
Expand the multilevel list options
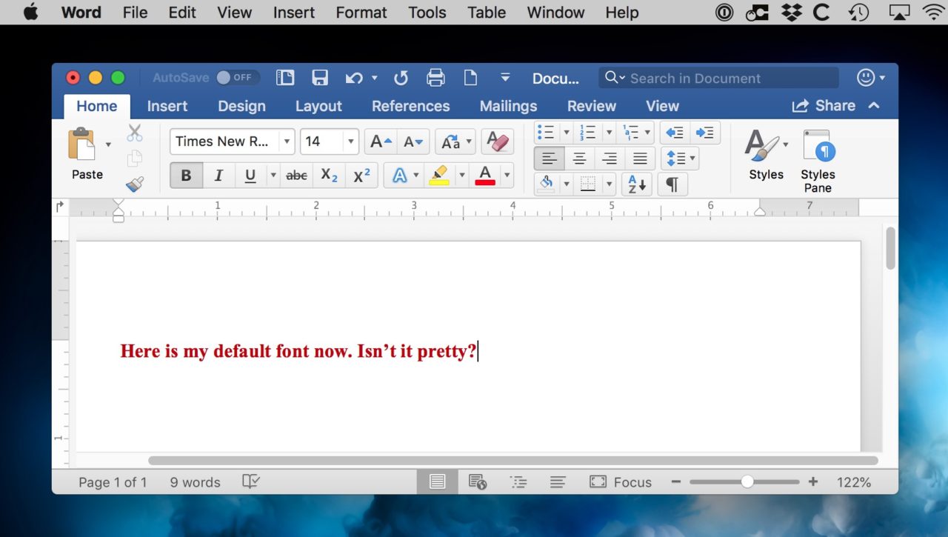648,133
